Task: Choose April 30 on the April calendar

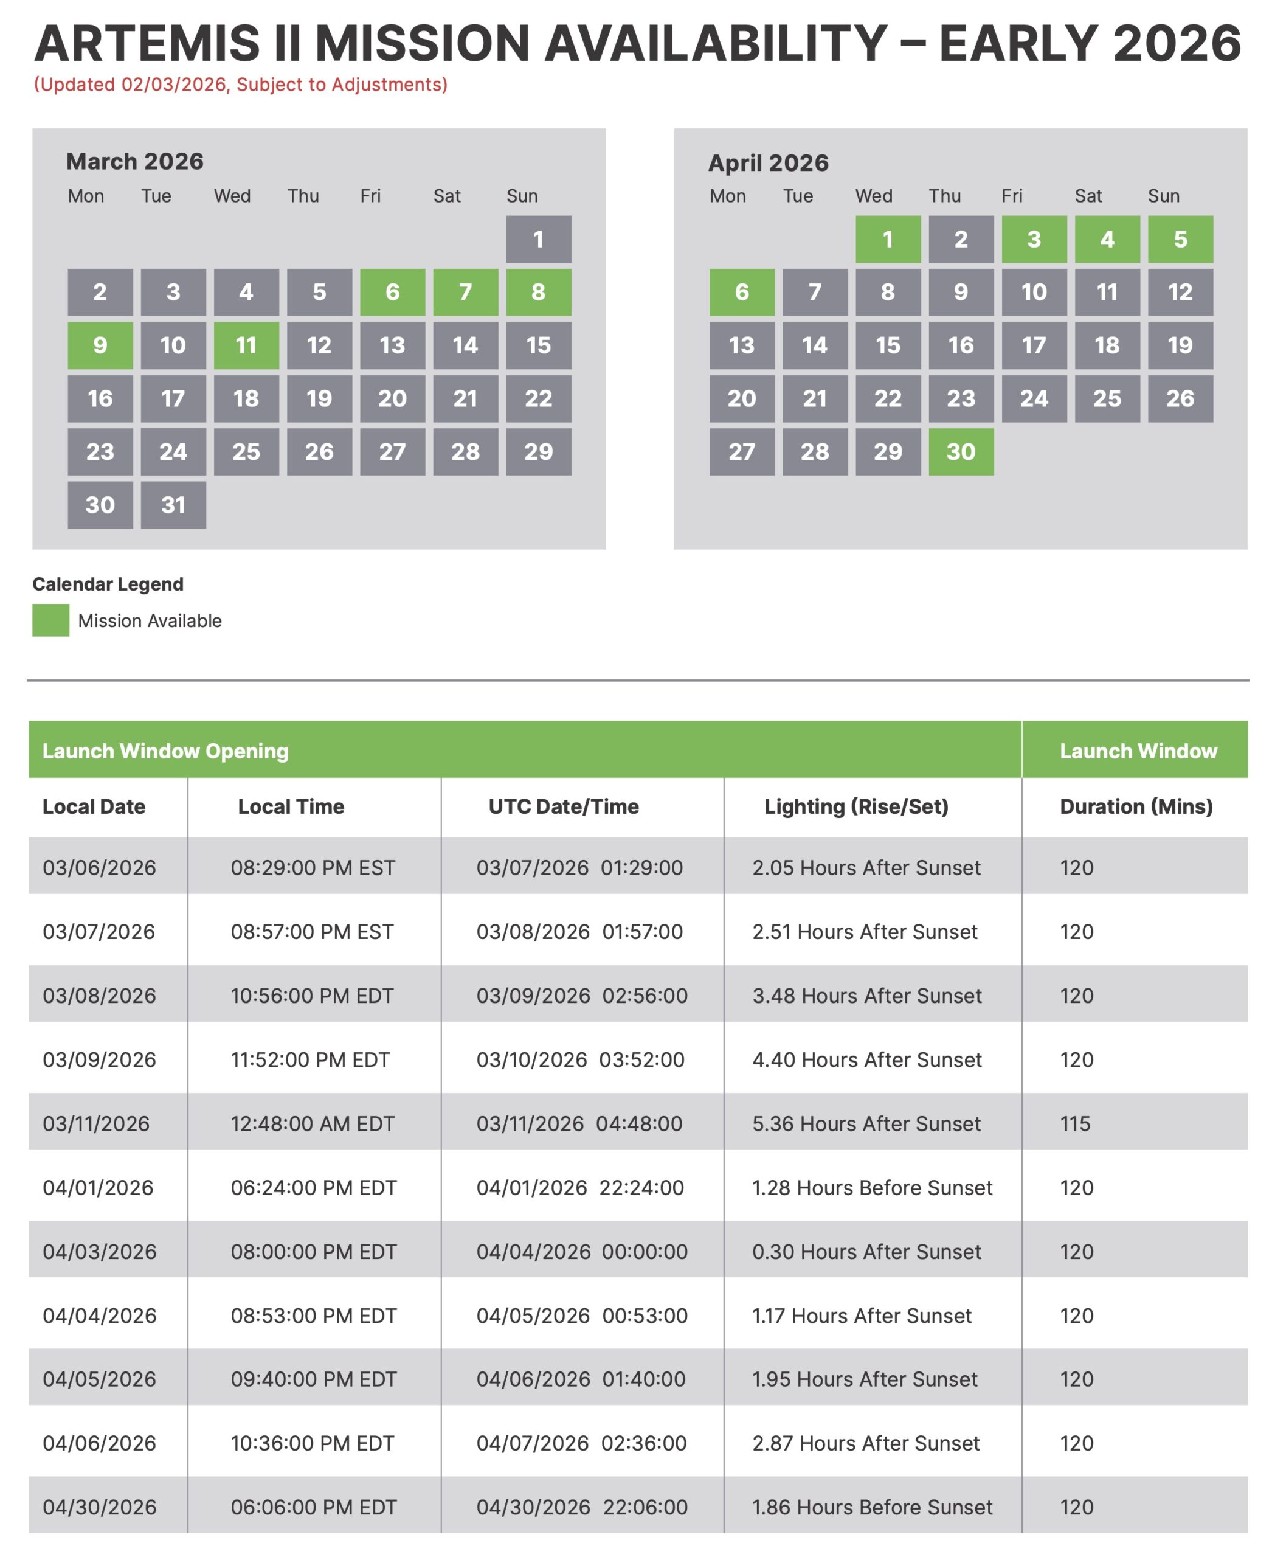Action: tap(961, 451)
